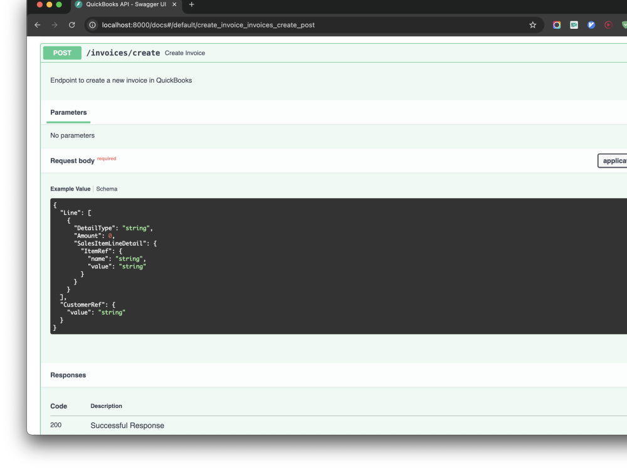Viewport: 627px width, 470px height.
Task: Click the macOS green fullscreen button
Action: (59, 4)
